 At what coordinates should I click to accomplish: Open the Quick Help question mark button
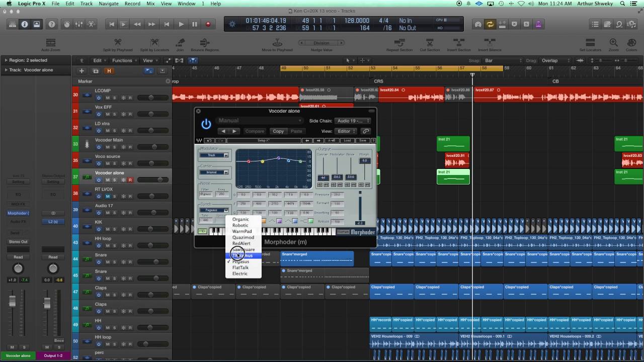[52, 24]
